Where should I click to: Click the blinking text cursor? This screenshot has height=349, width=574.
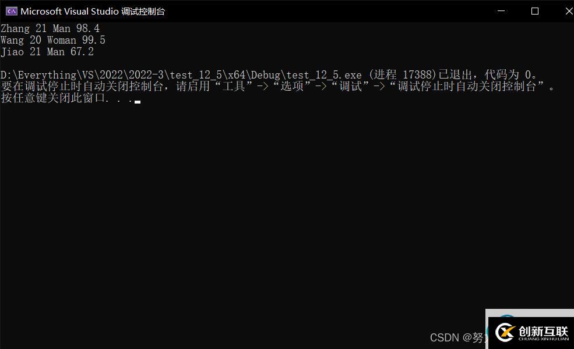[x=138, y=102]
